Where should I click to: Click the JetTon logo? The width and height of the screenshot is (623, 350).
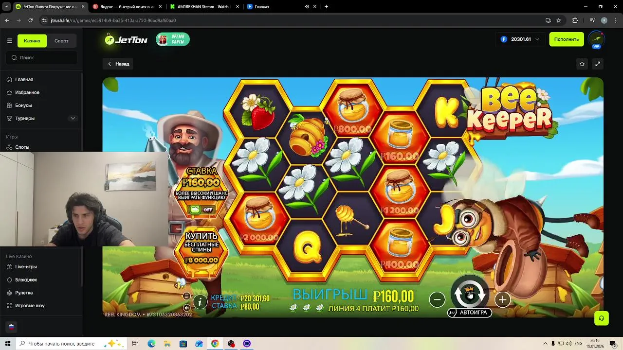pos(126,40)
